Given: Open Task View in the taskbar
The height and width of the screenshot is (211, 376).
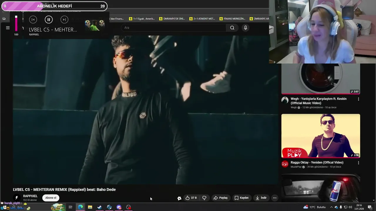Looking at the screenshot, I should [70, 207].
